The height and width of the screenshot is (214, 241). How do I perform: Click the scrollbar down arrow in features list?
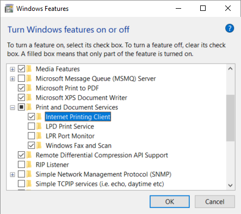coord(231,185)
